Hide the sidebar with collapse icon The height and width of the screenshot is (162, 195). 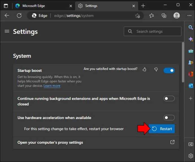coord(191,144)
